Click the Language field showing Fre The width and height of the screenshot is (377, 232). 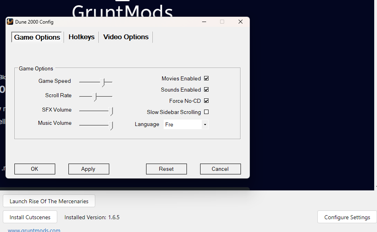[186, 124]
